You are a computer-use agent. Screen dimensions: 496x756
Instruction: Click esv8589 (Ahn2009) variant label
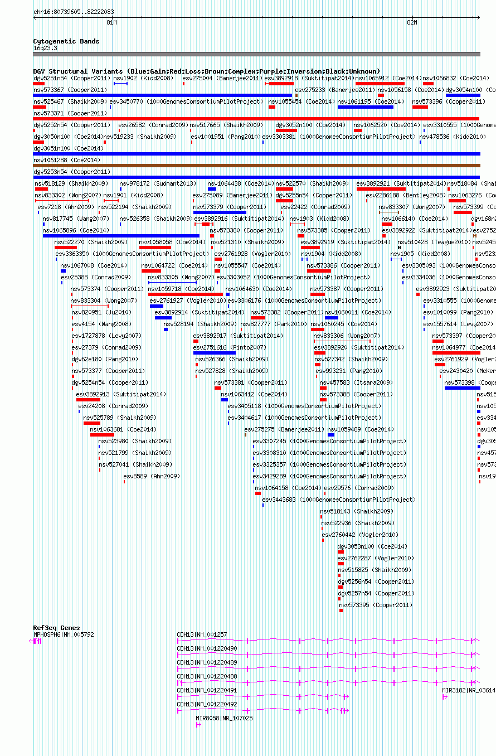click(x=152, y=476)
